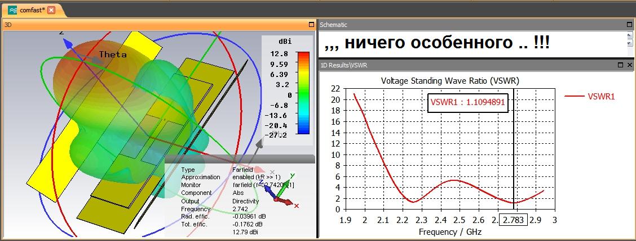Click the Component Abs info row
This screenshot has width=636, height=241.
pos(212,193)
